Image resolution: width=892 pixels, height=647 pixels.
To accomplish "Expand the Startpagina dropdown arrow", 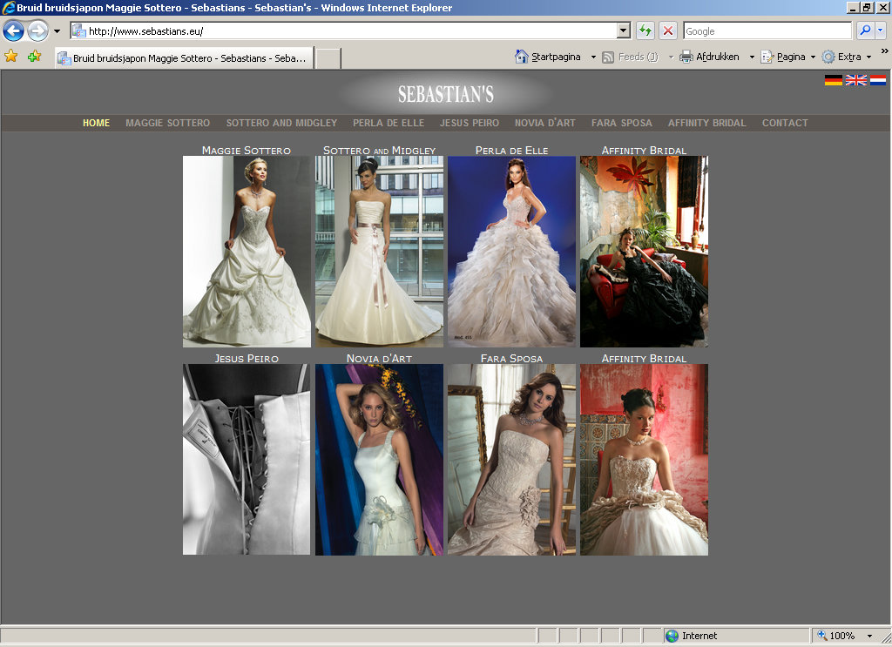I will pyautogui.click(x=593, y=57).
